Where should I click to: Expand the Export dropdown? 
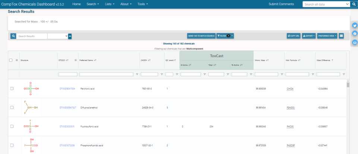[x=309, y=36]
